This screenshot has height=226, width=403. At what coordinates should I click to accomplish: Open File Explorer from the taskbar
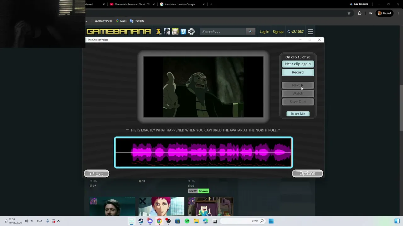[196, 221]
